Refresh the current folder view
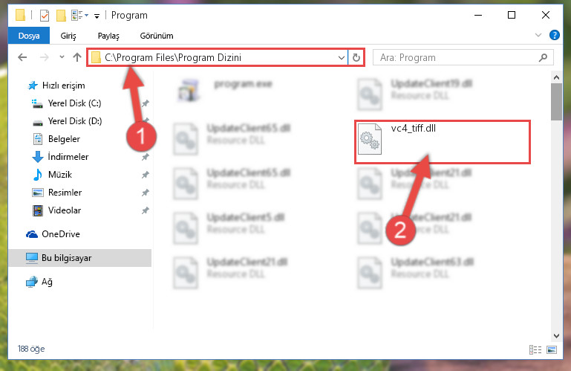The height and width of the screenshot is (371, 571). tap(356, 58)
